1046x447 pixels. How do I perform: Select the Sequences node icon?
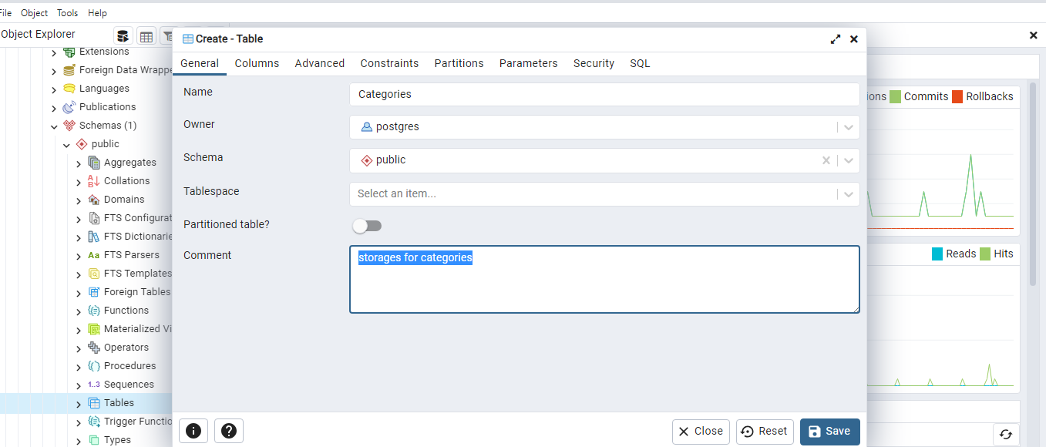[93, 385]
